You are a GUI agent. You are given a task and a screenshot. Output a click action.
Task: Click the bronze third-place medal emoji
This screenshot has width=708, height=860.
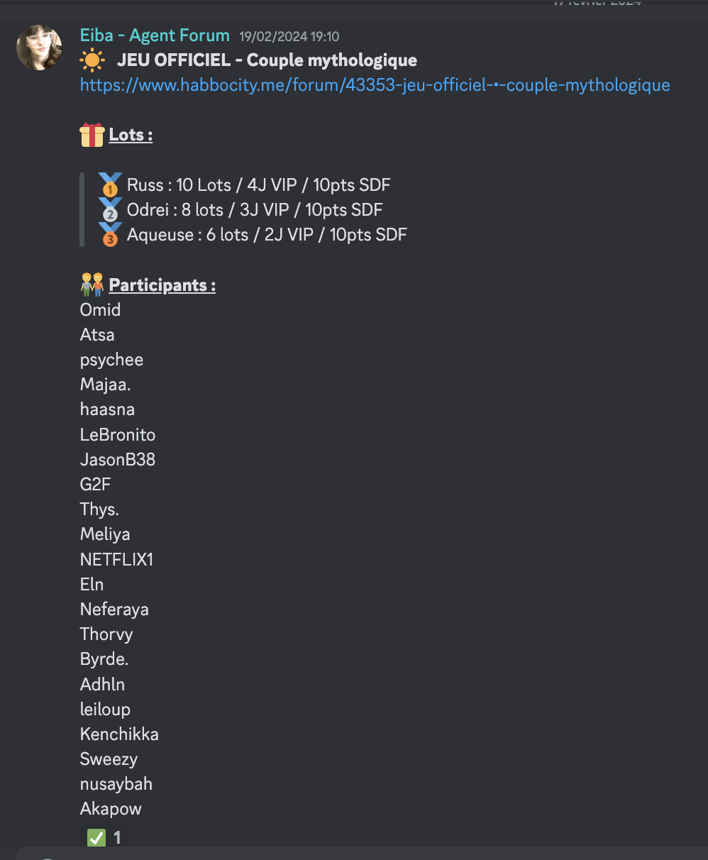tap(110, 235)
